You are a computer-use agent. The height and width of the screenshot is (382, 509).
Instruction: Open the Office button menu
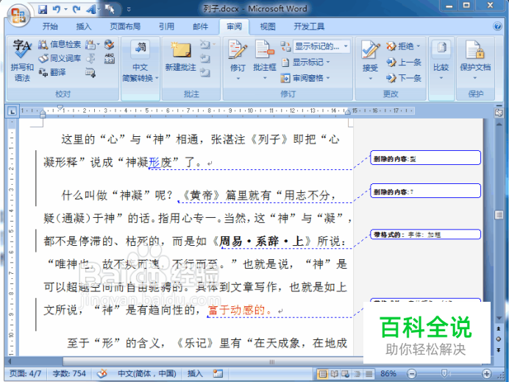[18, 15]
